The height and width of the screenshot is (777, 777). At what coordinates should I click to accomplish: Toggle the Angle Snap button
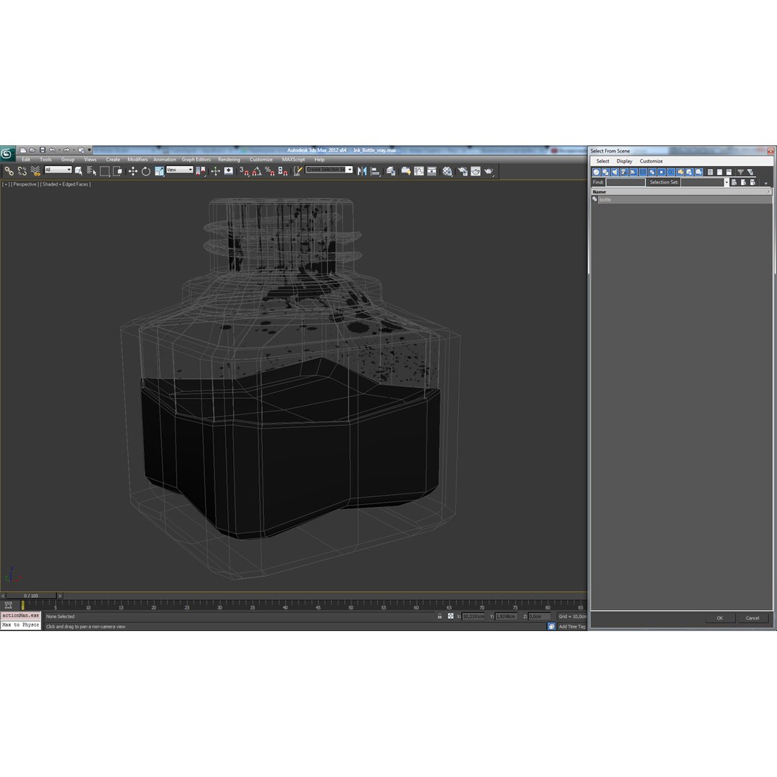coord(257,171)
